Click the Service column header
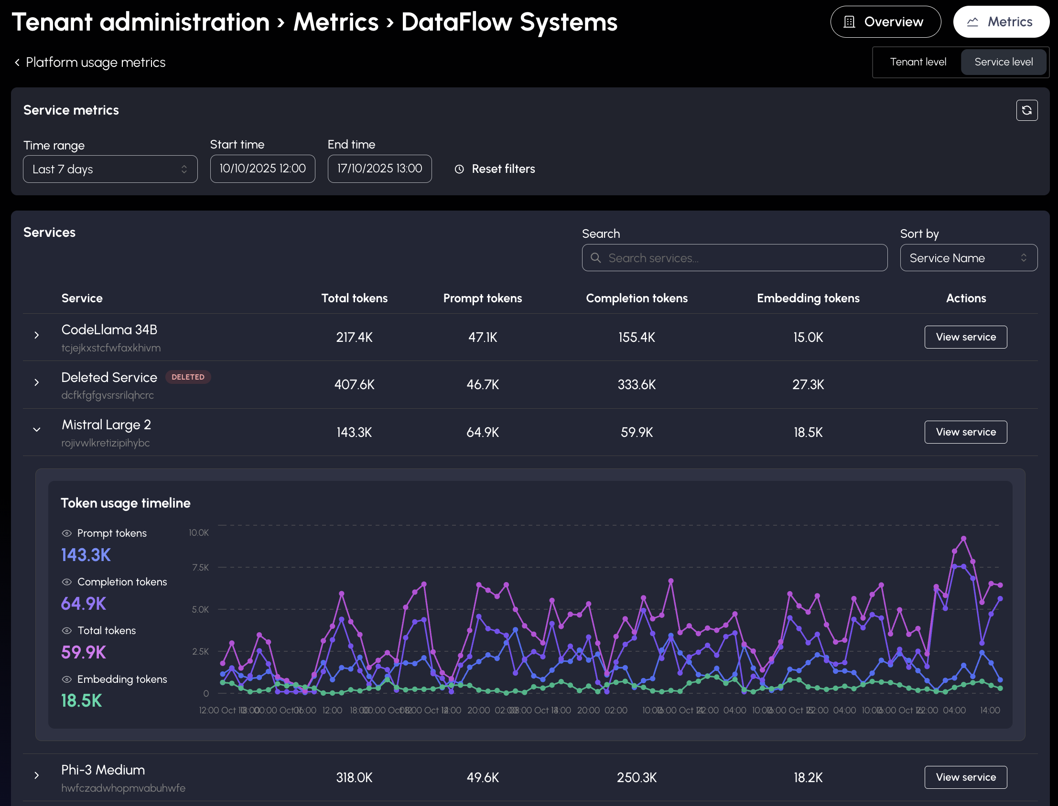 82,298
